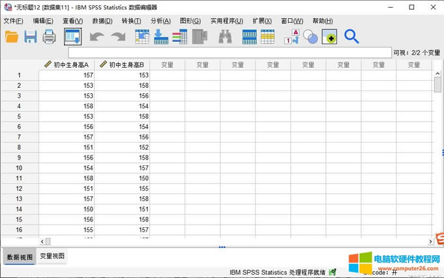The image size is (444, 278).
Task: Open the Recall recent dialogs icon
Action: tap(72, 36)
